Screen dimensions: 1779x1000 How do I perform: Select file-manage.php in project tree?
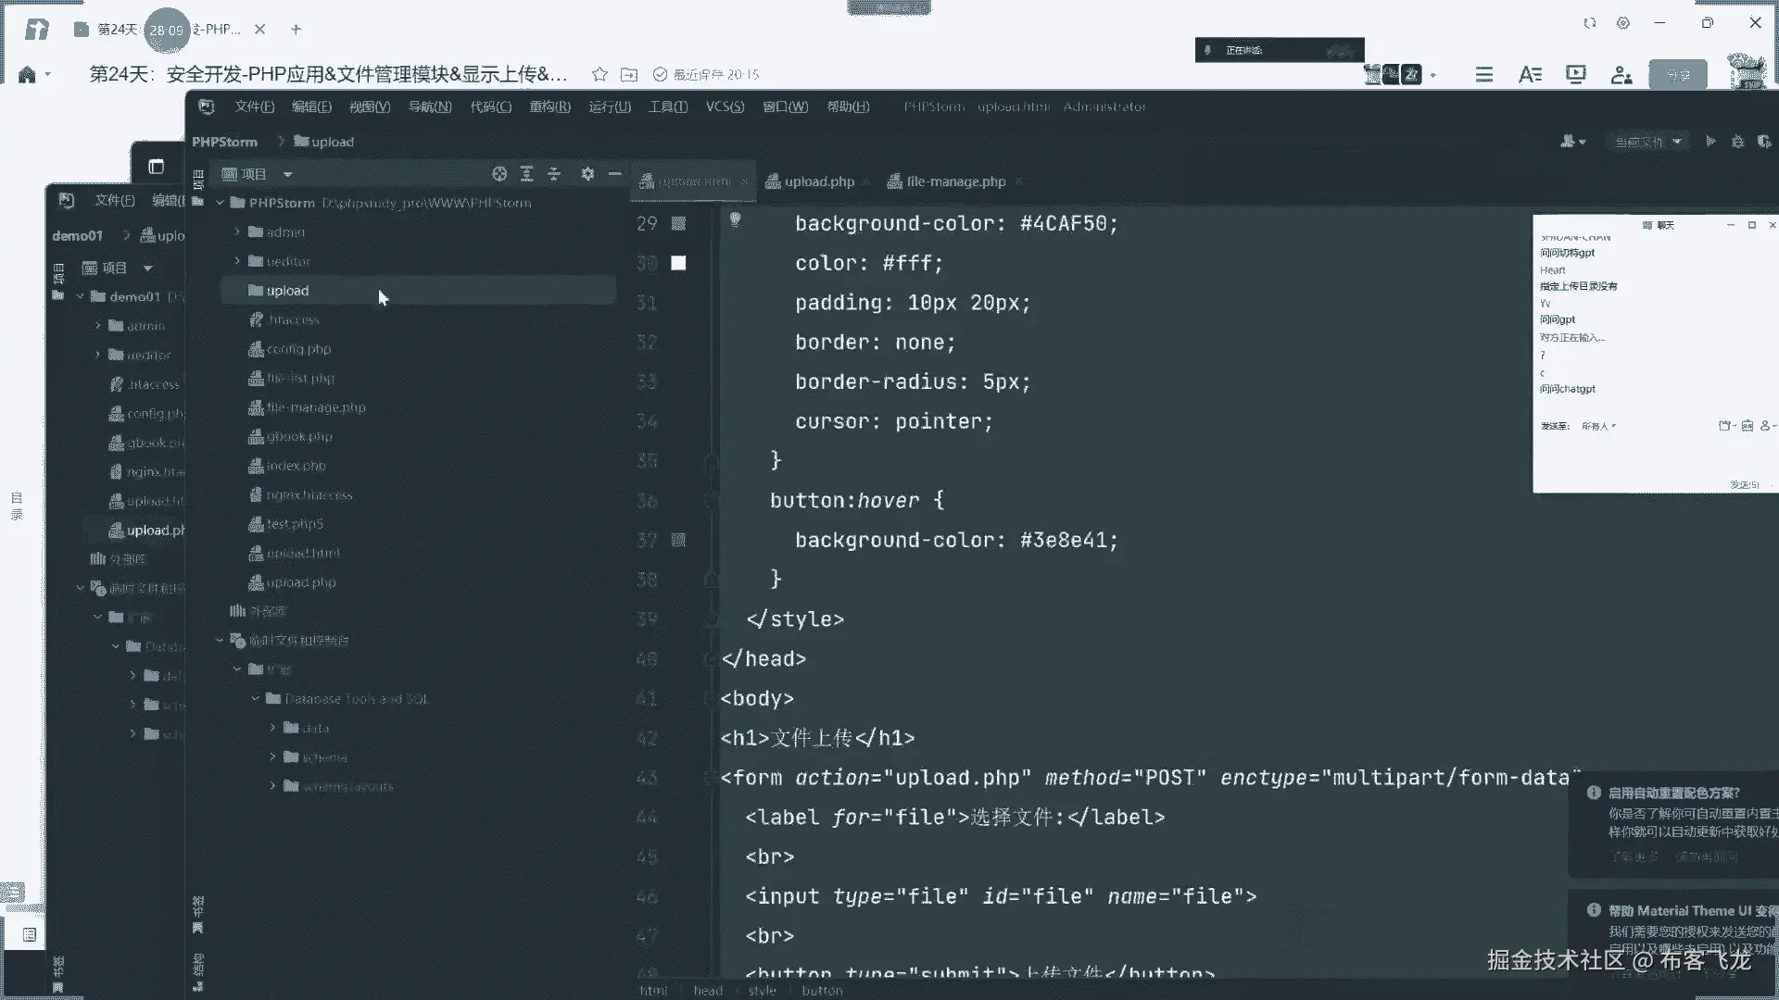coord(315,407)
